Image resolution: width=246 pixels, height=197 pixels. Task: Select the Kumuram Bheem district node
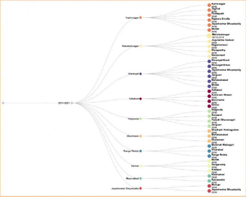209,96
